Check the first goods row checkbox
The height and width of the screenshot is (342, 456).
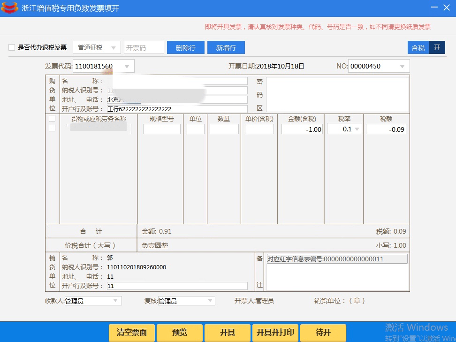53,119
